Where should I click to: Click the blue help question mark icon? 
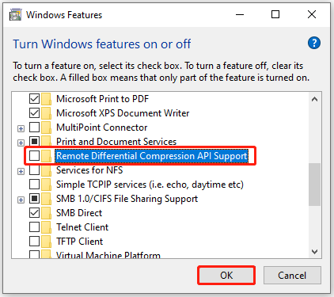click(x=314, y=43)
